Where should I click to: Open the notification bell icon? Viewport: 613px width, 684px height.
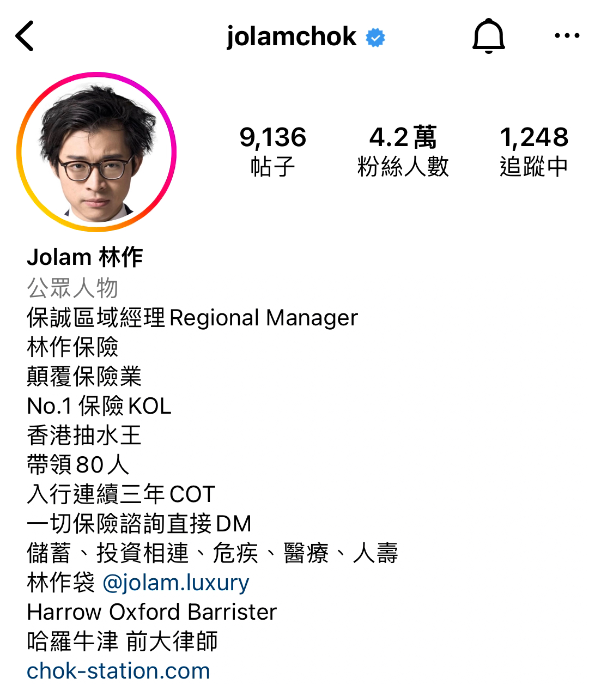point(488,36)
